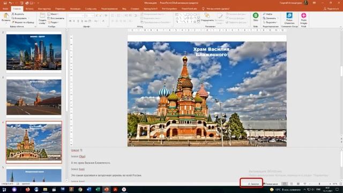Open the Windows Start menu

(x=4, y=189)
